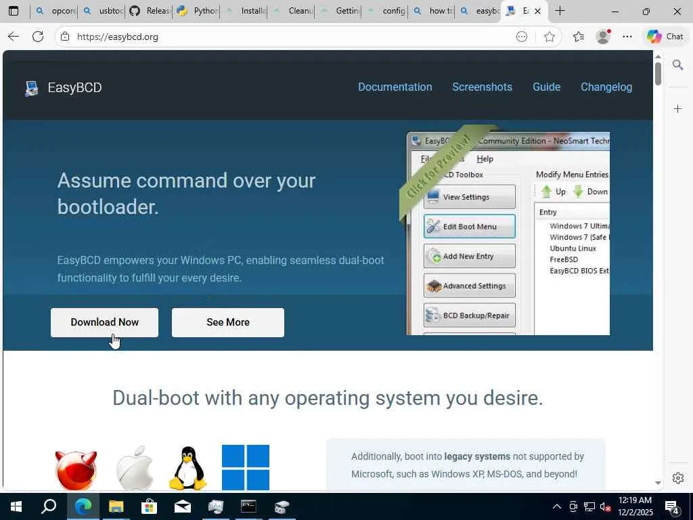Open the network tray icon
The width and height of the screenshot is (693, 520).
pos(589,506)
